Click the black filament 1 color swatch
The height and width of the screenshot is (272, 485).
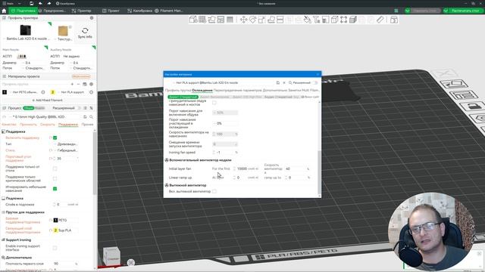5,92
